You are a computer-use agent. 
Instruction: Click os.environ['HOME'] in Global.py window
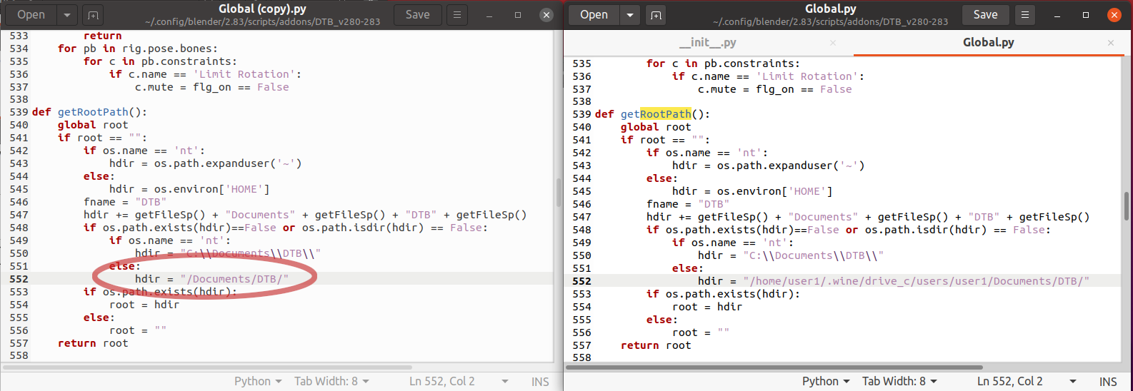774,191
